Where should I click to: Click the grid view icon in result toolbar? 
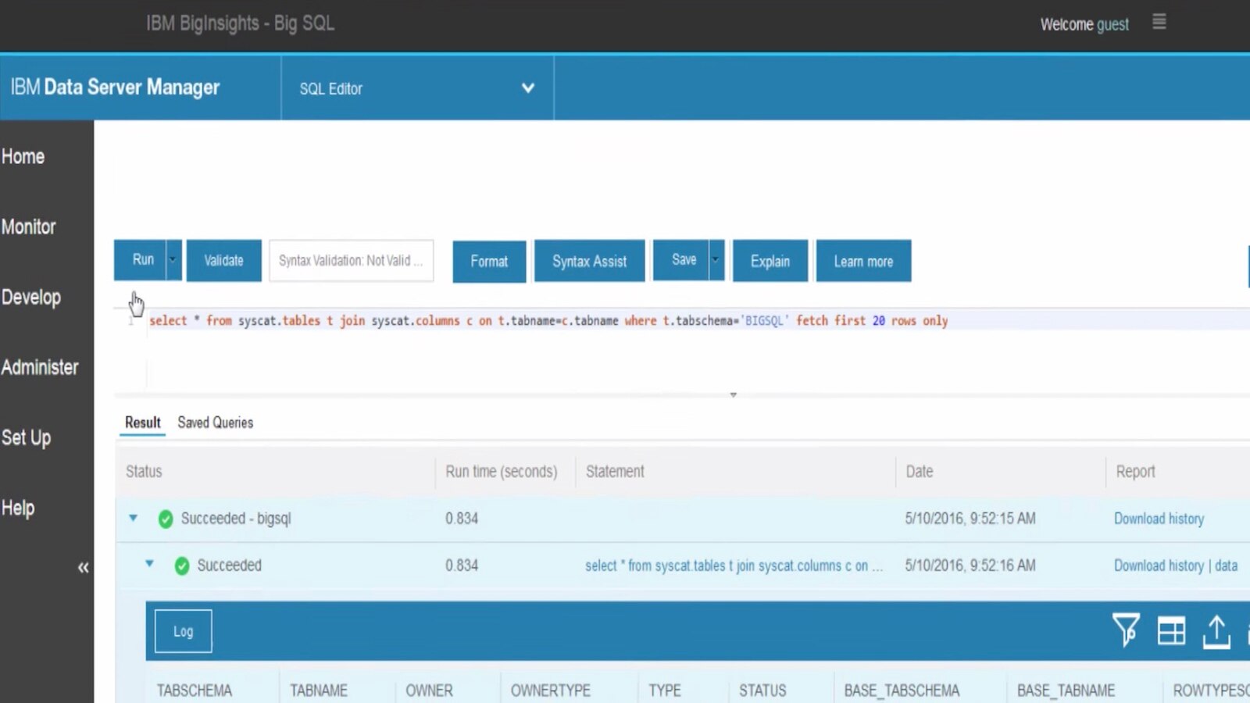1171,630
